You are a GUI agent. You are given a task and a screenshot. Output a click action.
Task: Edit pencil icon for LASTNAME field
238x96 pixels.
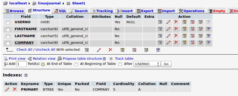168,36
